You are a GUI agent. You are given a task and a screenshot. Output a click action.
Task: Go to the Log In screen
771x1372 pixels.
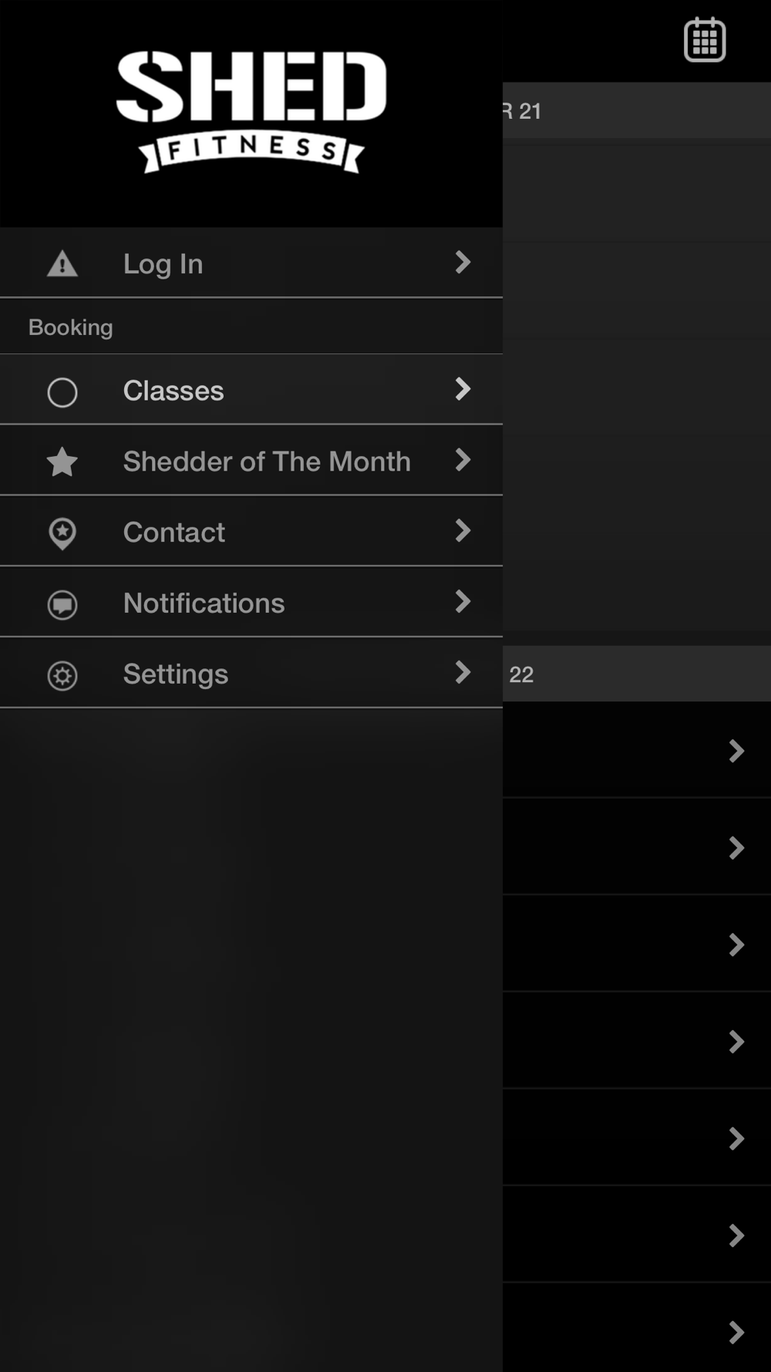coord(251,263)
